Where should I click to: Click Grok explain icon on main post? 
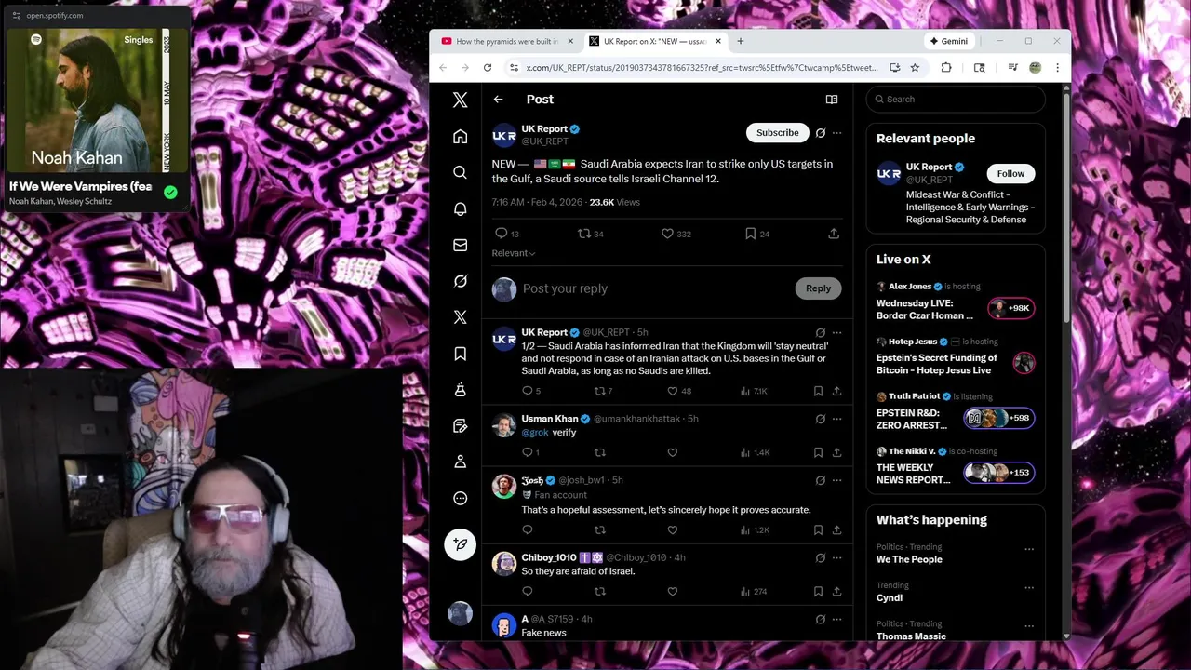coord(820,133)
